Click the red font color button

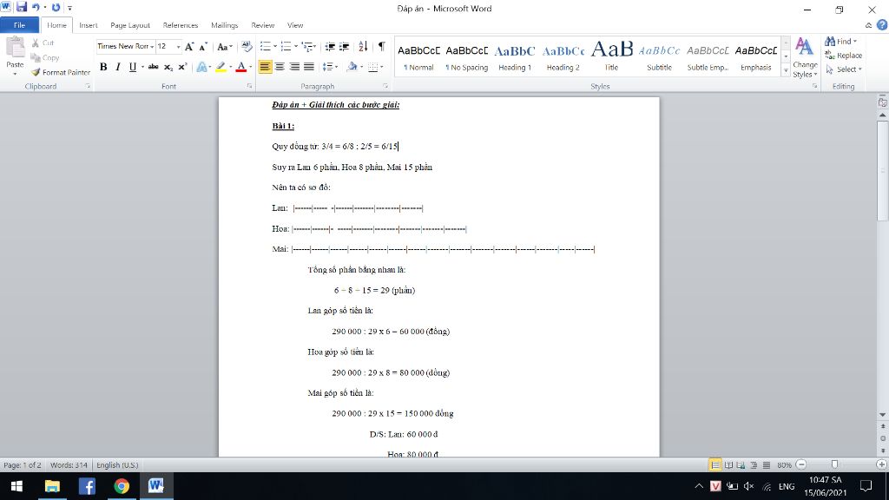coord(241,67)
